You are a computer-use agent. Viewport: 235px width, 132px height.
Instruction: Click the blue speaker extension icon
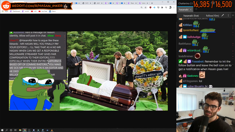coord(154,7)
